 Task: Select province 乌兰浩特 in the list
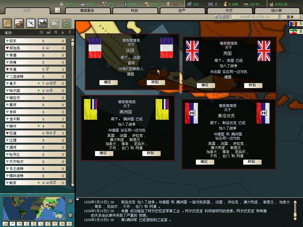click(36, 169)
